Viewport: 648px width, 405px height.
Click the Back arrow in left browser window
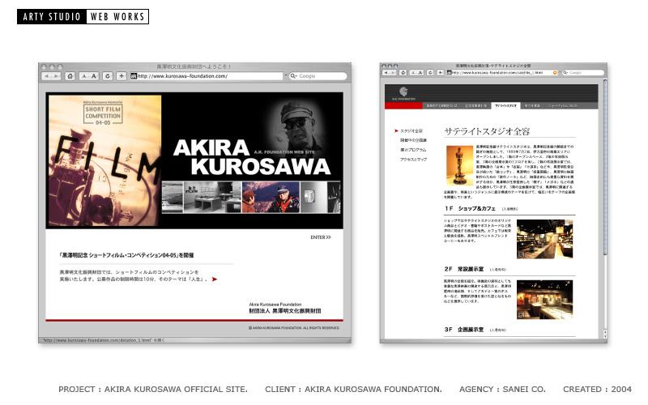pyautogui.click(x=47, y=76)
